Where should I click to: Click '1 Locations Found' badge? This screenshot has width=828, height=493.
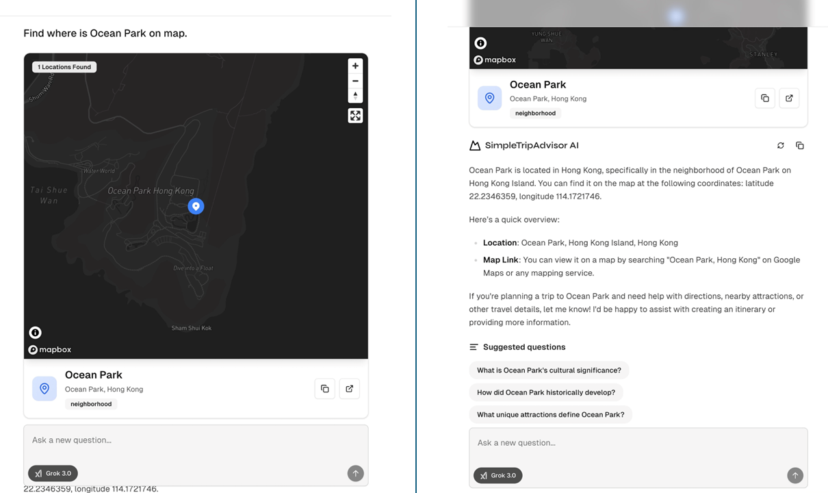[x=64, y=67]
